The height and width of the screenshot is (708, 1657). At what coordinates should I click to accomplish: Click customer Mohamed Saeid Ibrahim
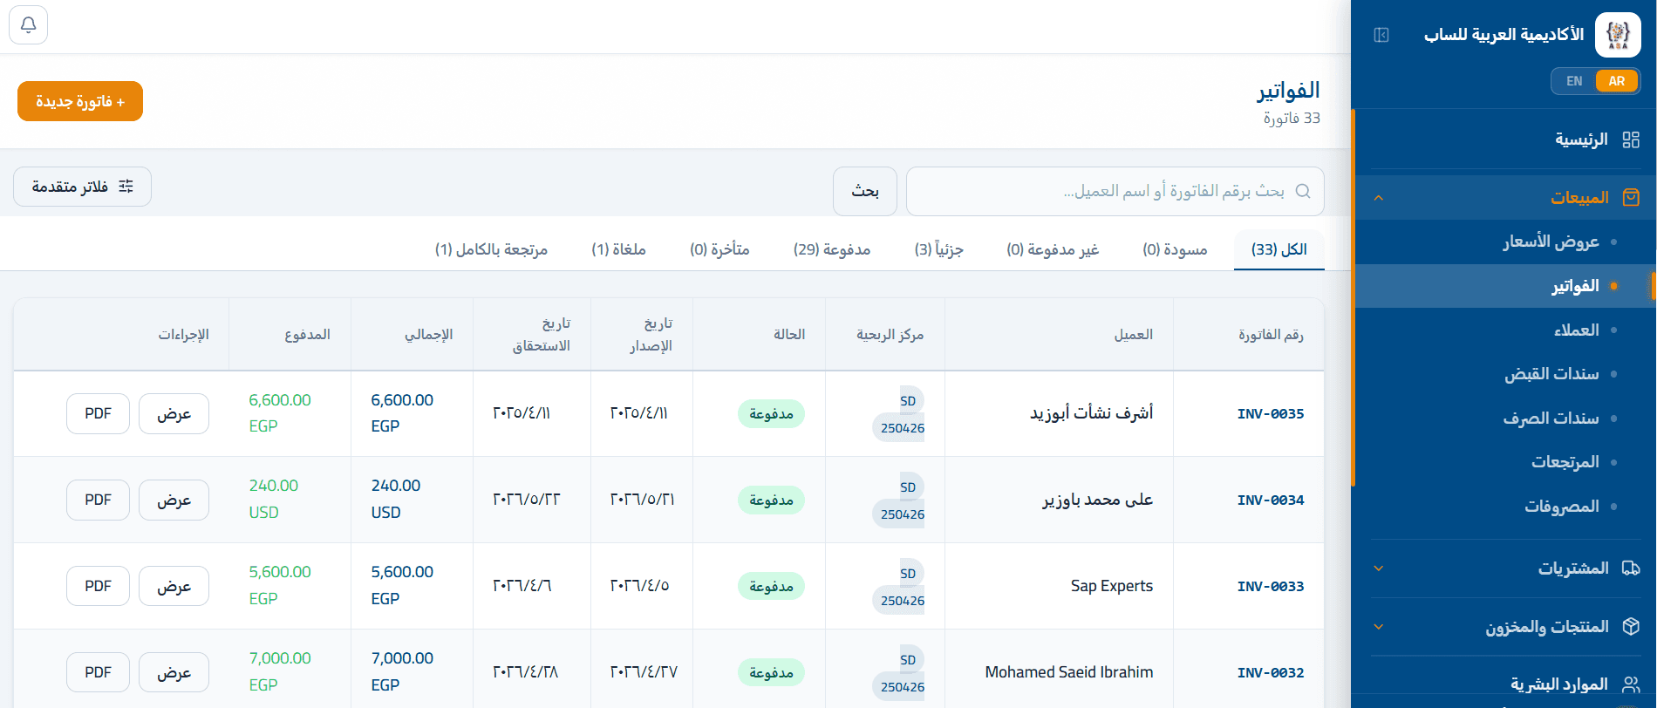pos(1069,672)
